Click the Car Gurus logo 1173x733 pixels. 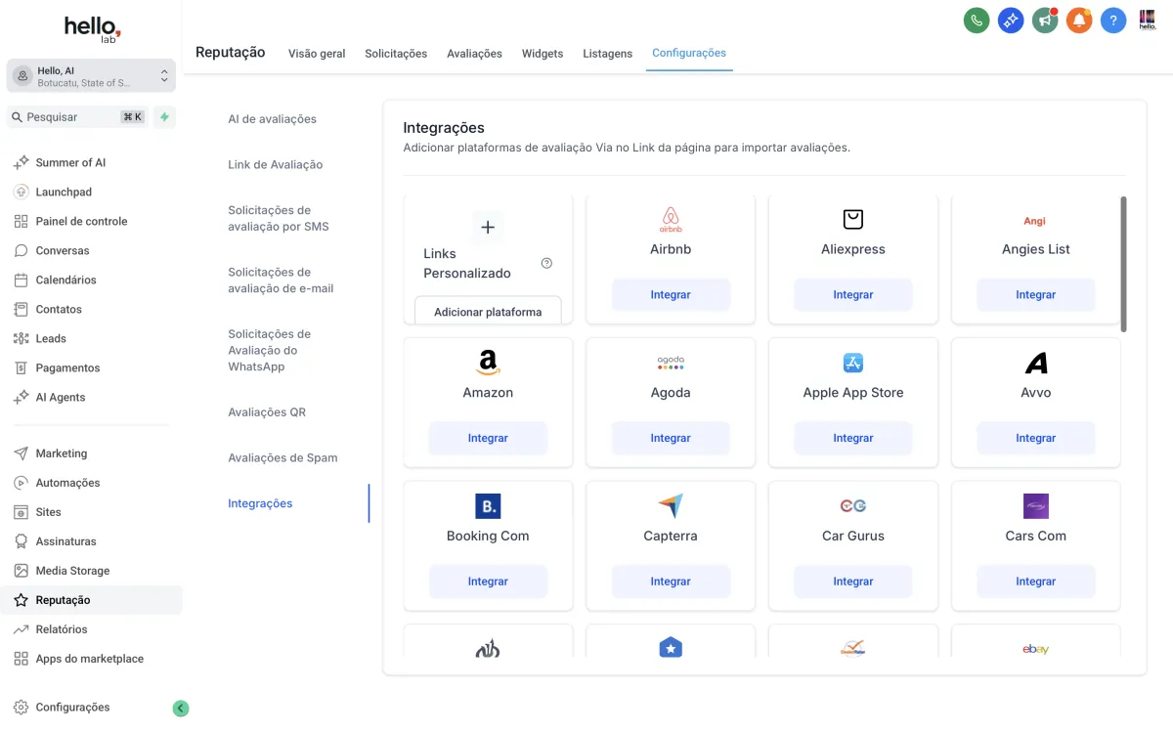pyautogui.click(x=853, y=506)
